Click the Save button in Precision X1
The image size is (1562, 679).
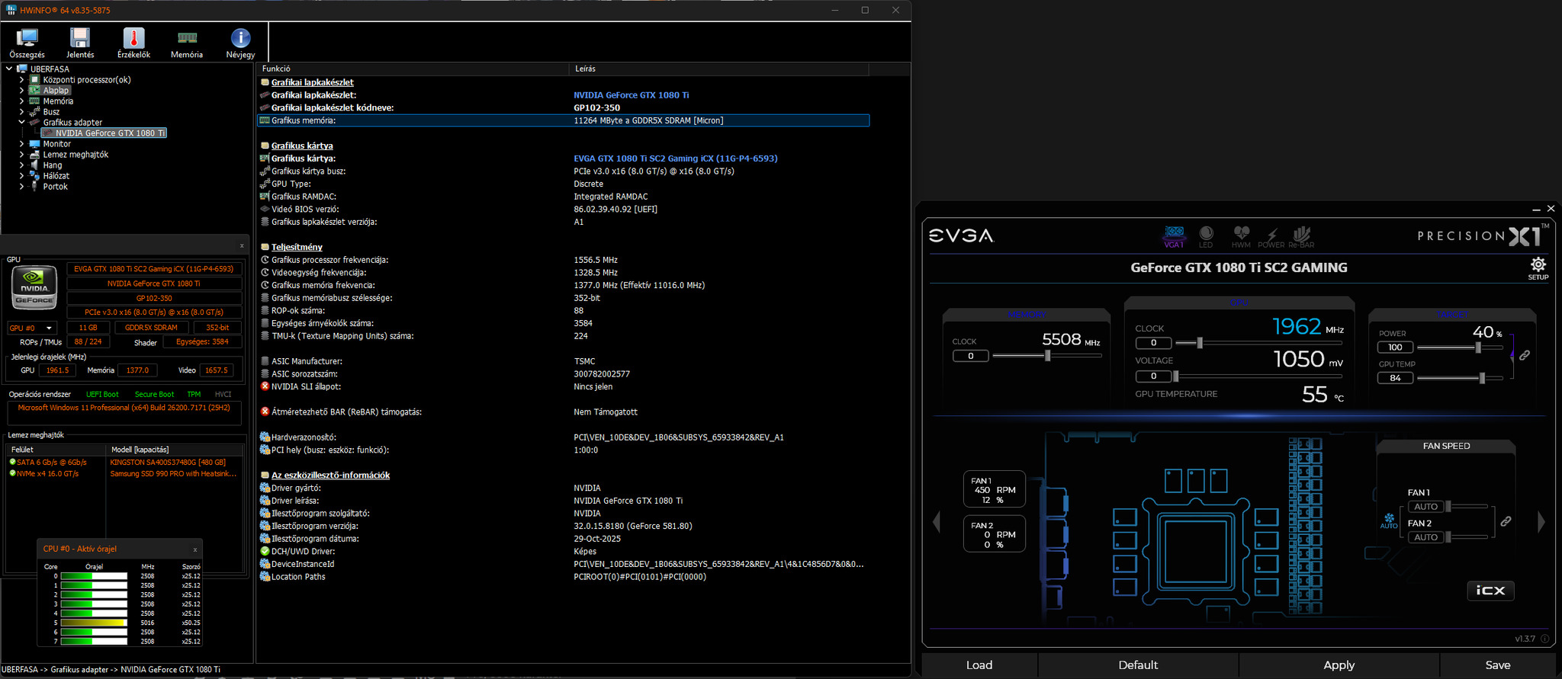[x=1498, y=665]
